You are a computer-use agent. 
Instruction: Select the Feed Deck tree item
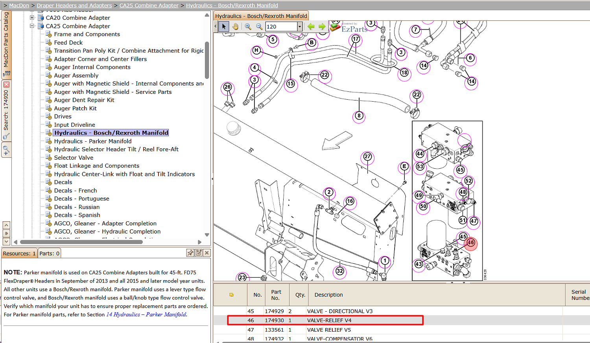68,42
